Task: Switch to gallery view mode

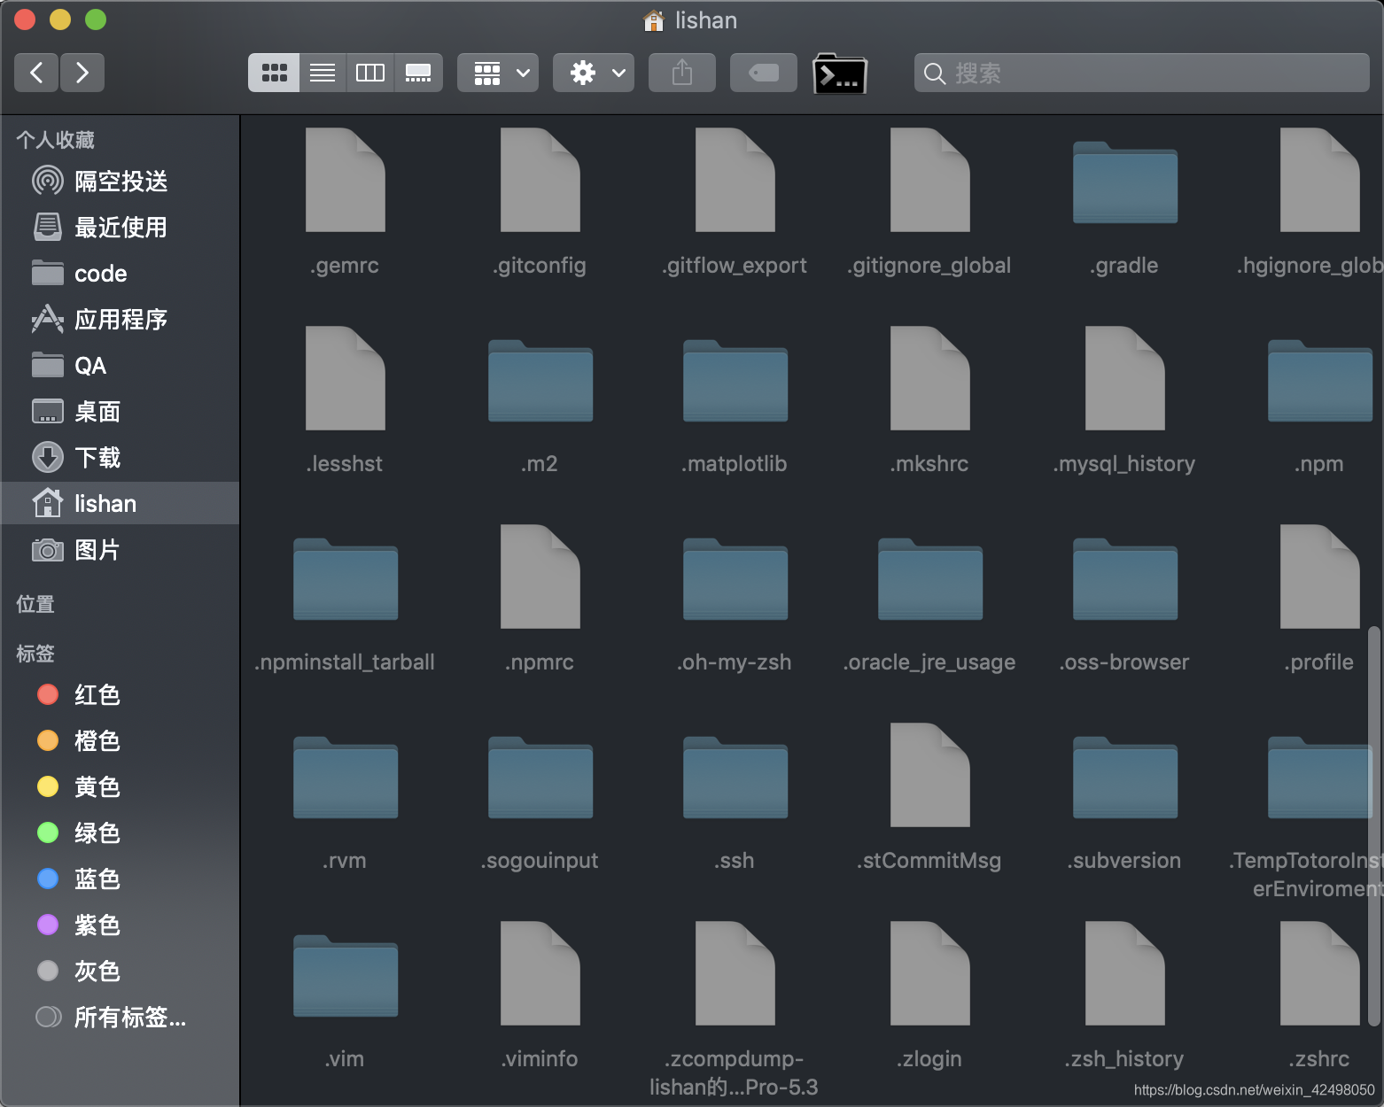Action: 418,73
